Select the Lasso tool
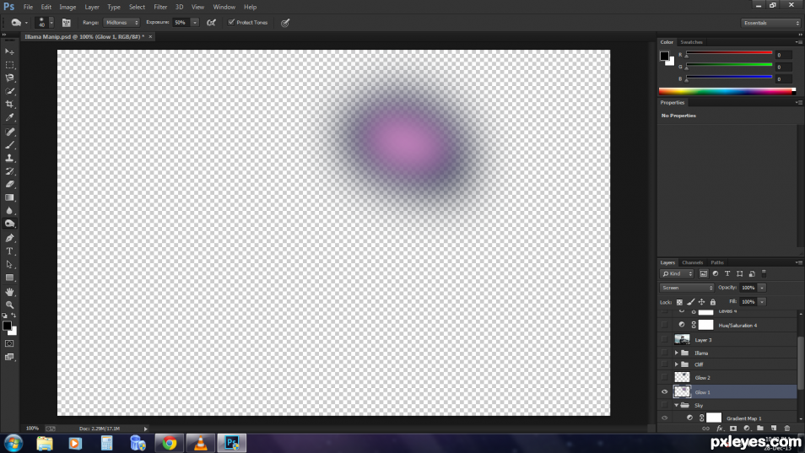Viewport: 805px width, 453px height. click(x=9, y=78)
